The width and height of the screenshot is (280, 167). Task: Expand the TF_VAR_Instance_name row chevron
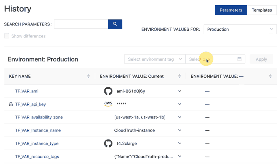(180, 130)
